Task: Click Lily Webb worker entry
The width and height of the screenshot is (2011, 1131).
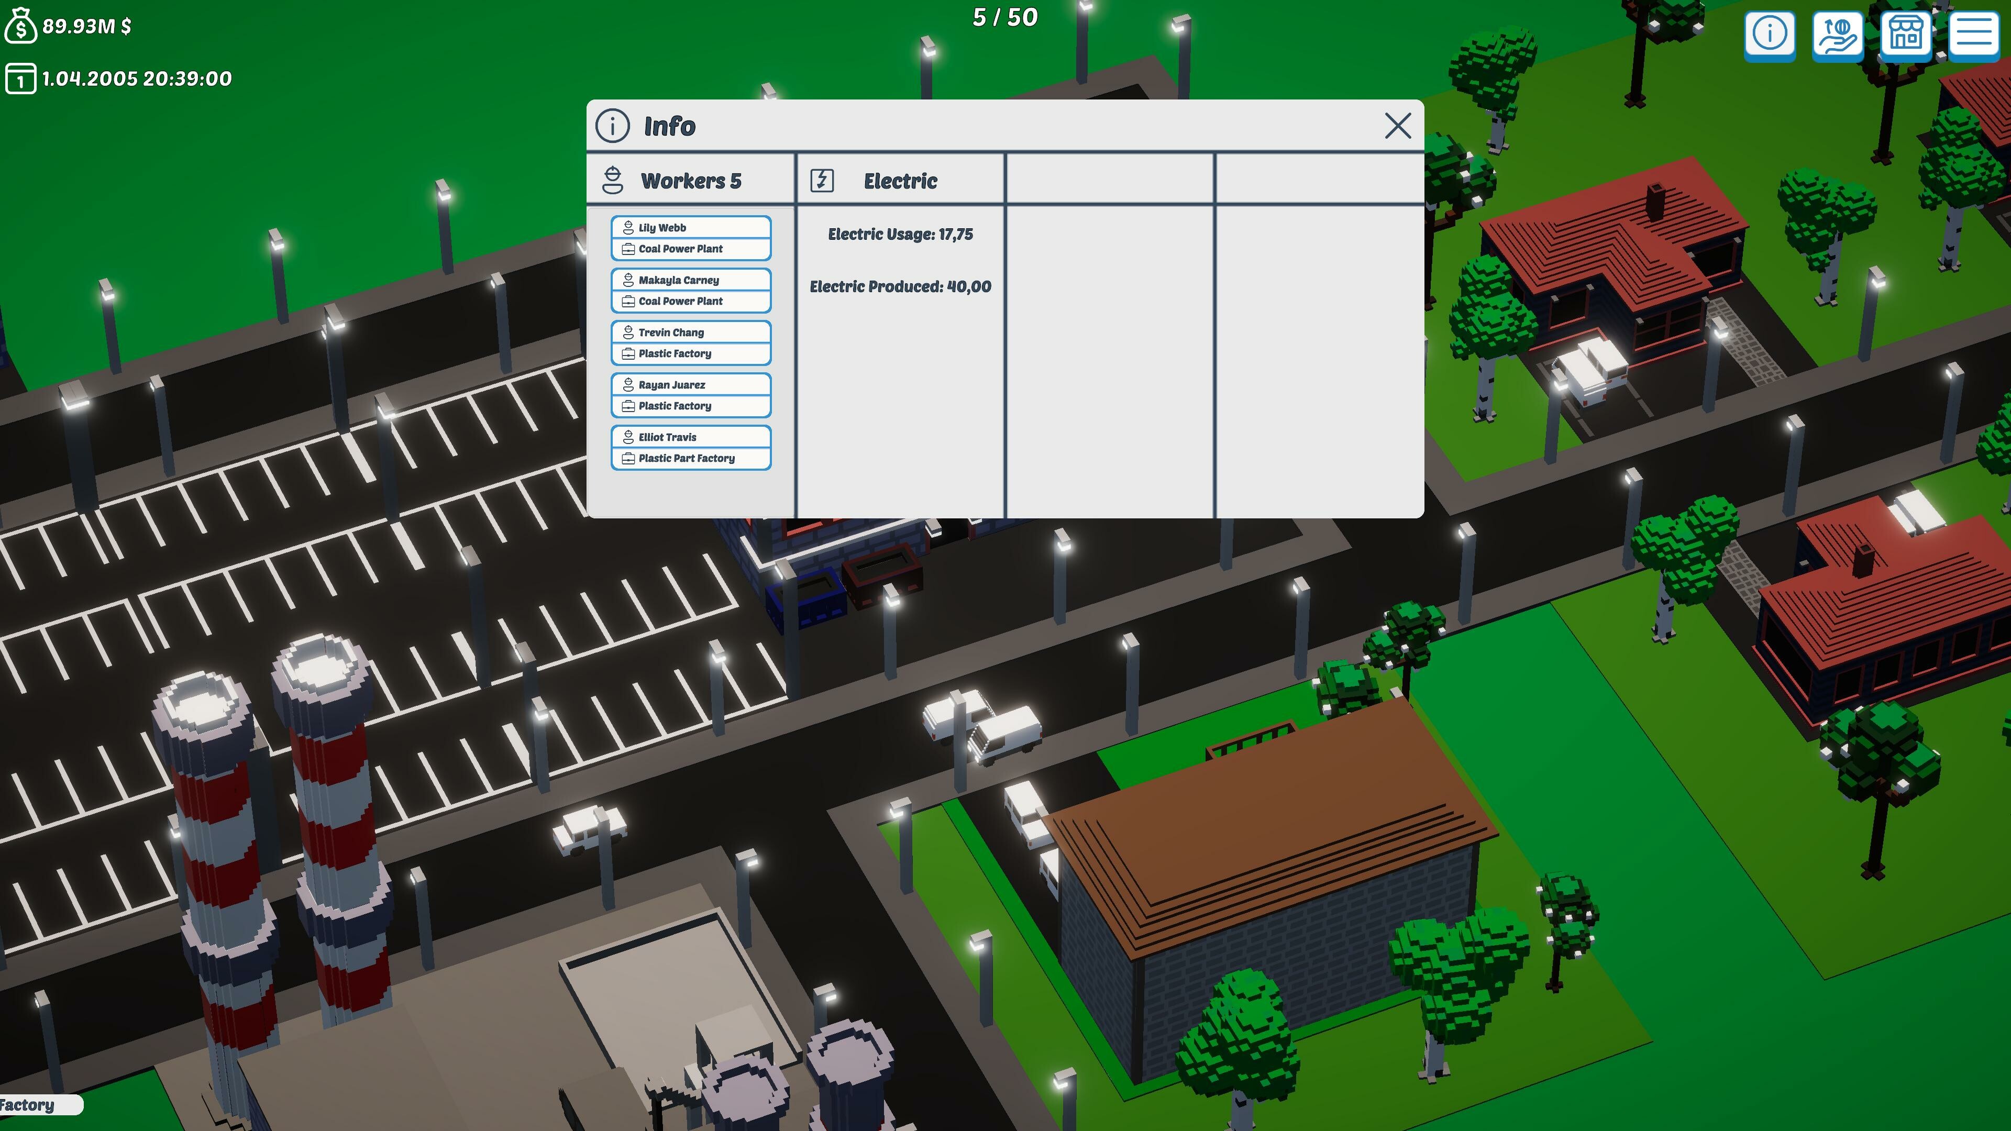Action: point(691,227)
